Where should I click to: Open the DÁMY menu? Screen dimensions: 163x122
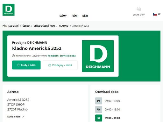pyautogui.click(x=63, y=16)
